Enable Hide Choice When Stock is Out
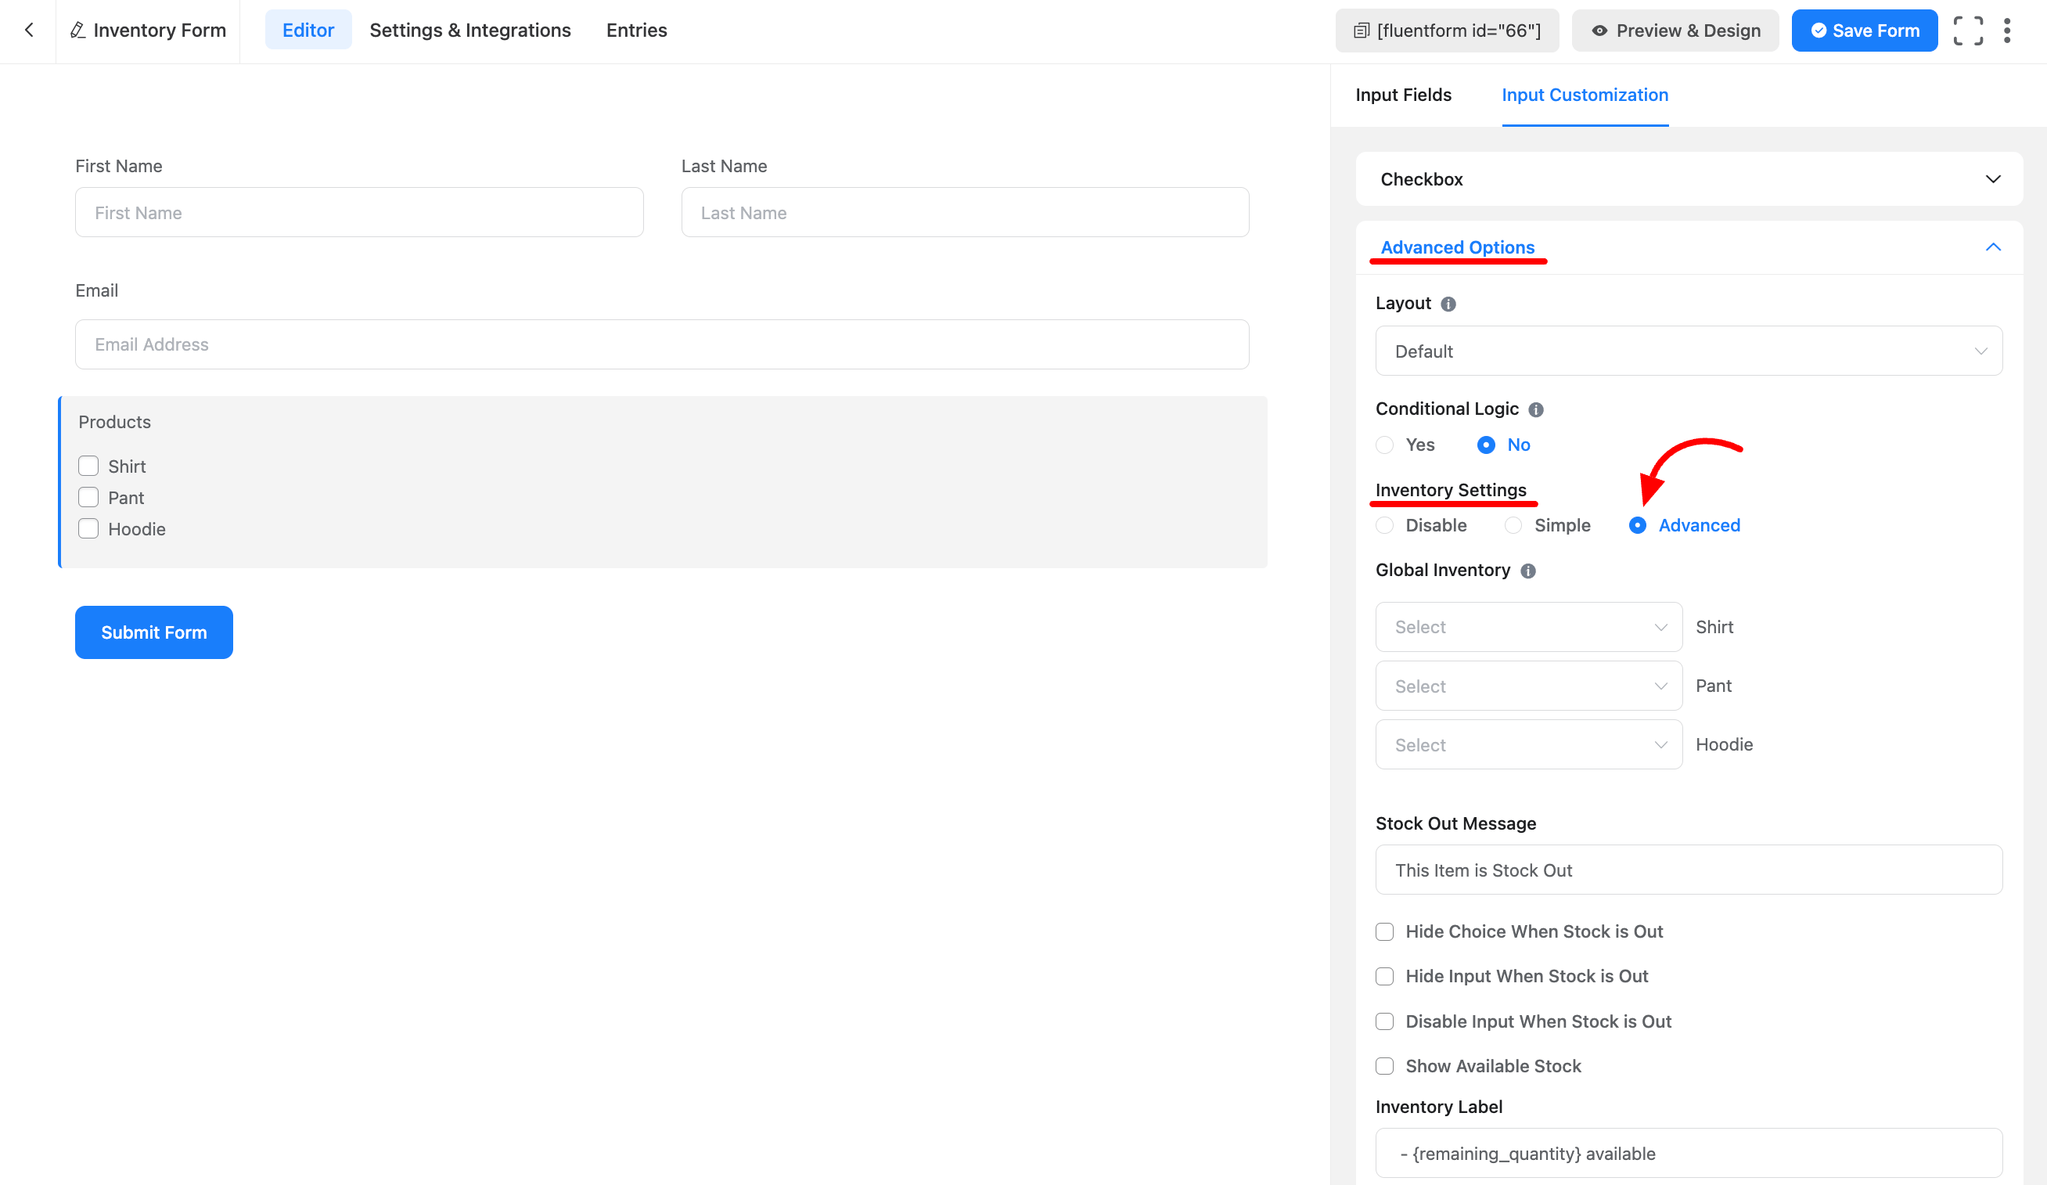This screenshot has height=1185, width=2047. click(1385, 931)
